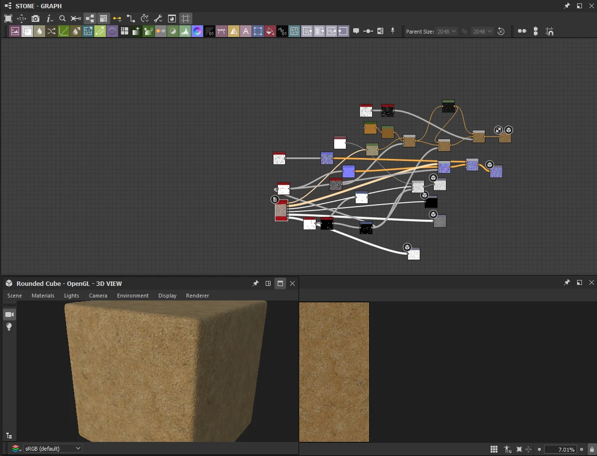Add a Curve node from the toolbar

(x=64, y=32)
